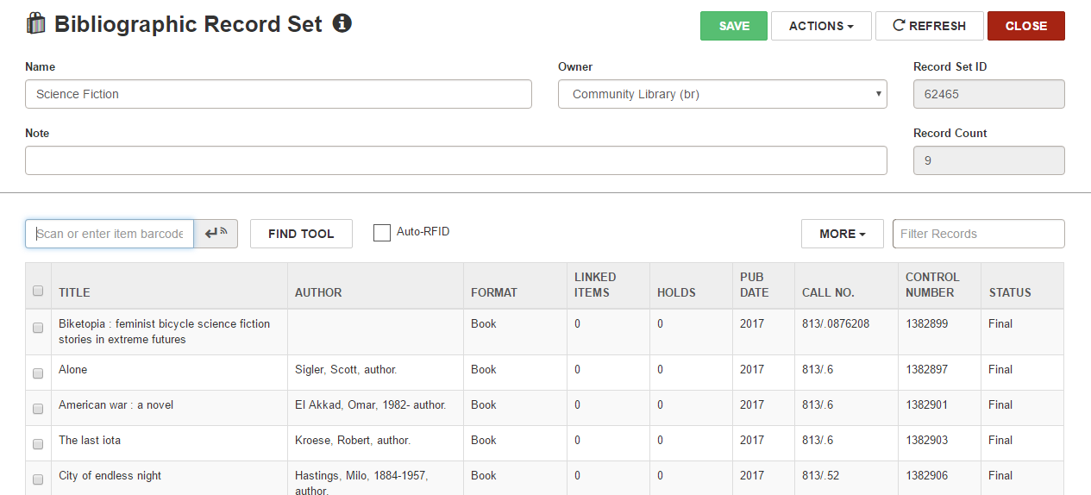1091x495 pixels.
Task: Sort by the Author column header
Action: 318,292
